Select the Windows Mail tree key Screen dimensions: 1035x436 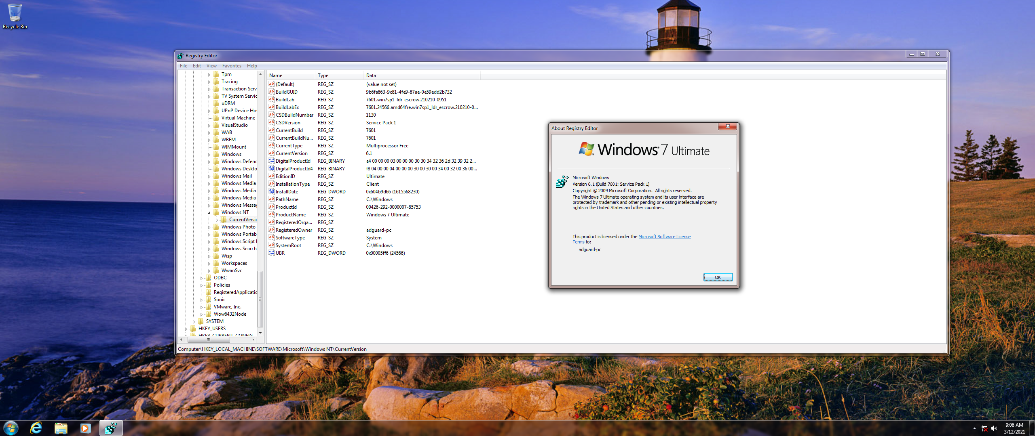pos(237,176)
